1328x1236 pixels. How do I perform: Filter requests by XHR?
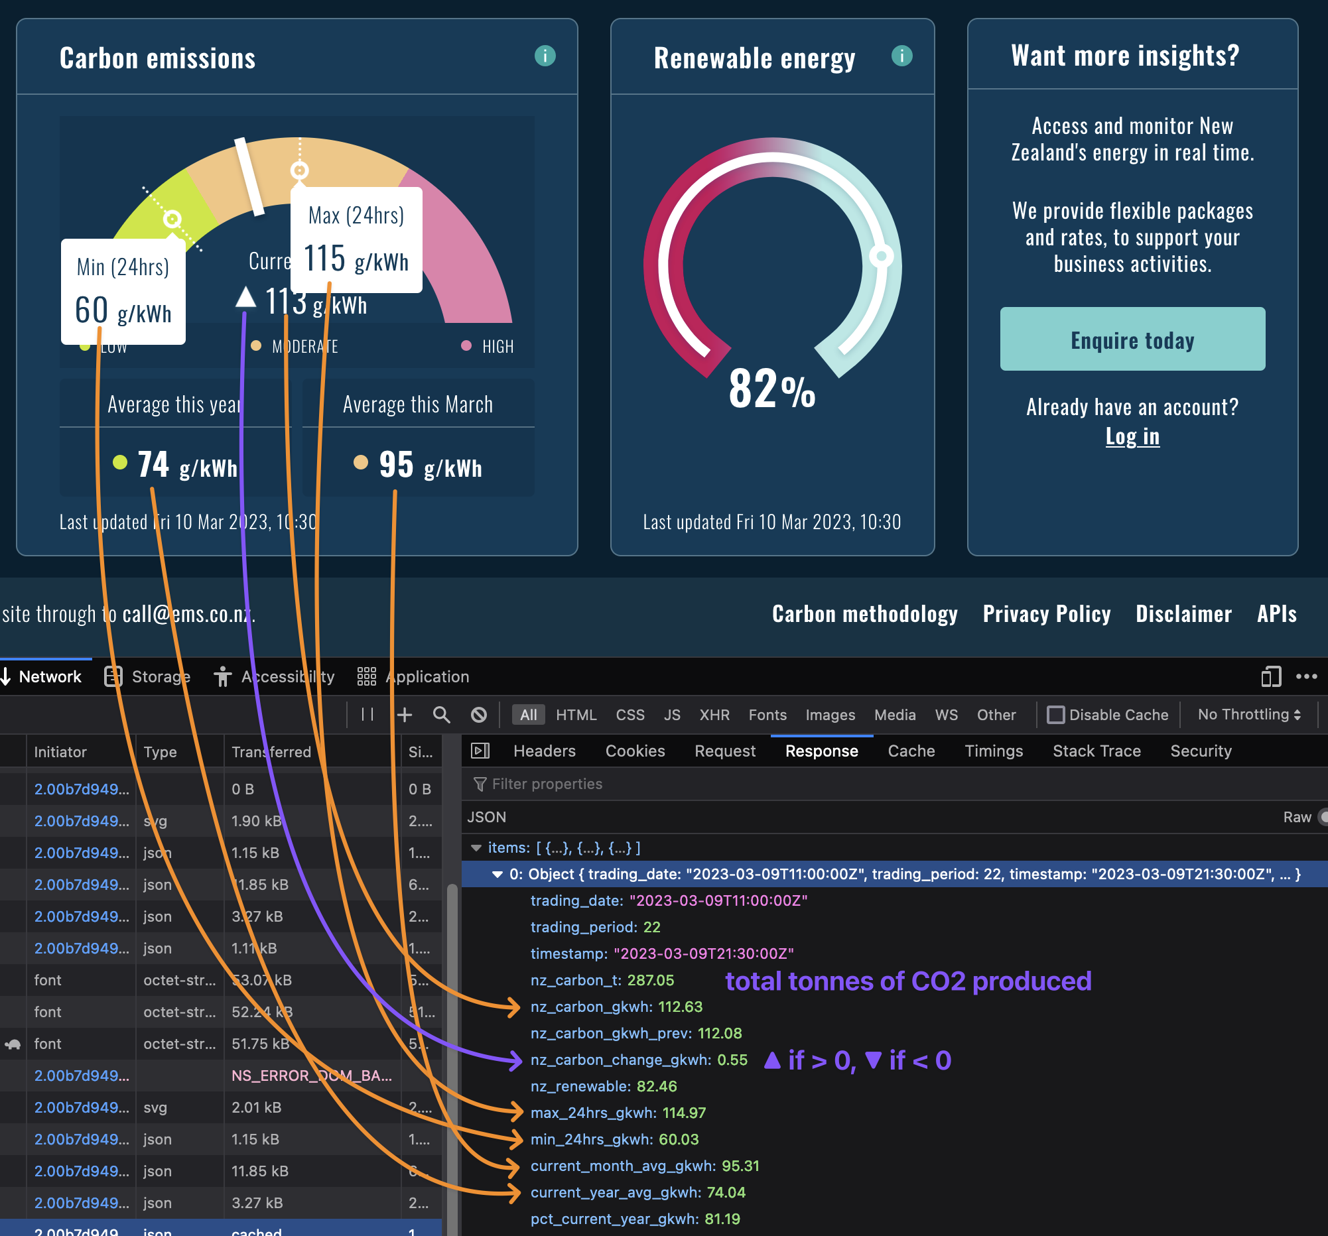click(714, 715)
